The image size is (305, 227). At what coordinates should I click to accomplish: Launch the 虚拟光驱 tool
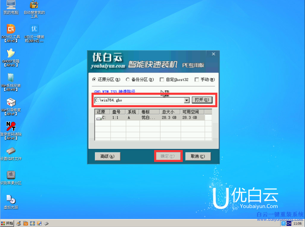coord(10,200)
